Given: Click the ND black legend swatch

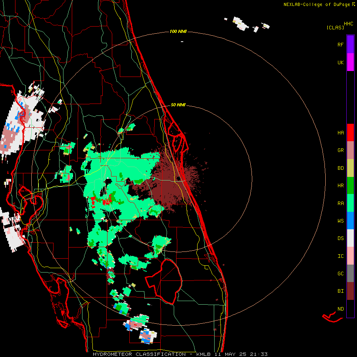Looking at the screenshot, I should pos(350,309).
